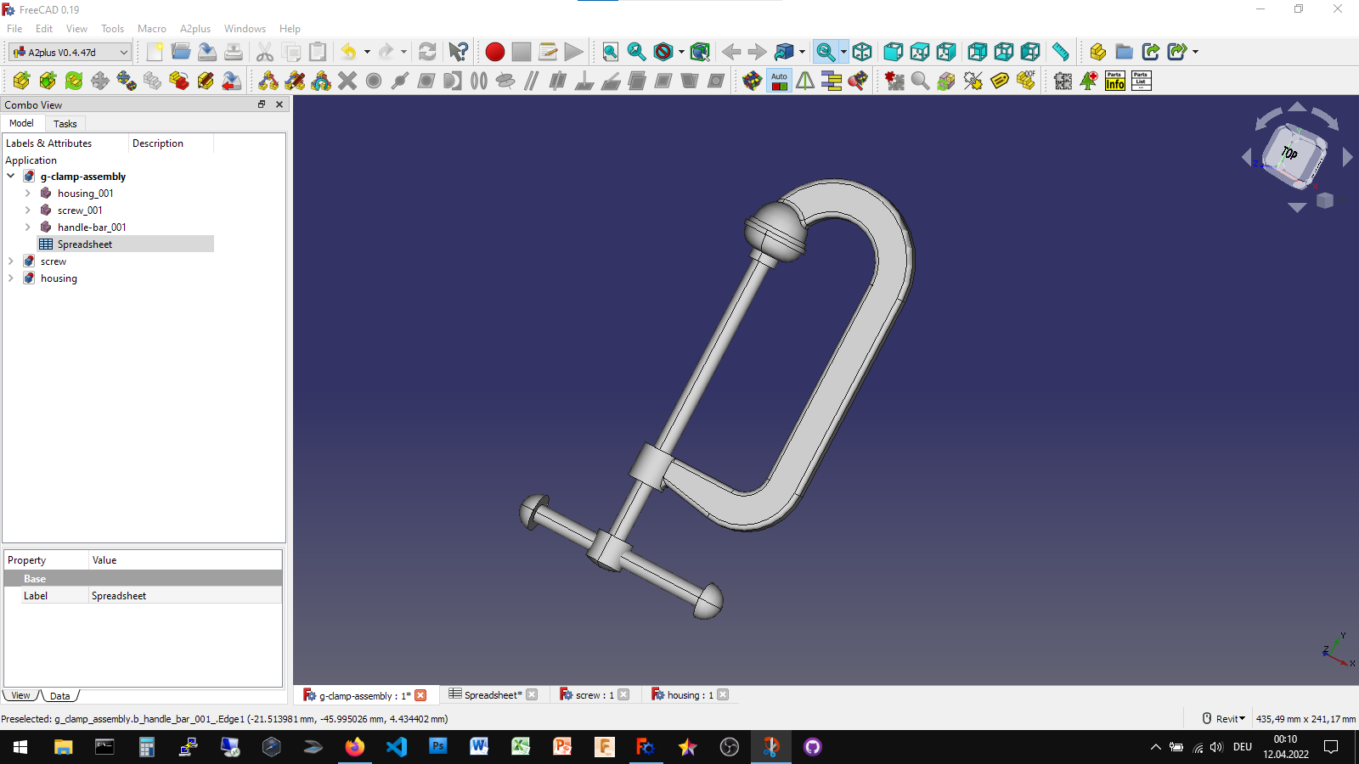Viewport: 1359px width, 764px height.
Task: Open the workbench selector dropdown
Action: pyautogui.click(x=123, y=52)
